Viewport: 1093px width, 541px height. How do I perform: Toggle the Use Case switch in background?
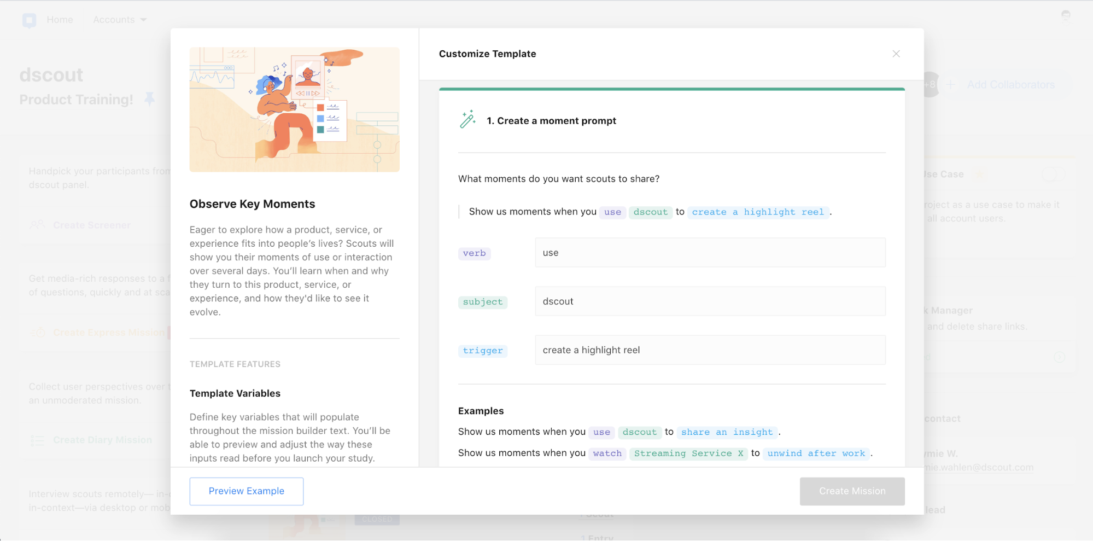[1053, 174]
